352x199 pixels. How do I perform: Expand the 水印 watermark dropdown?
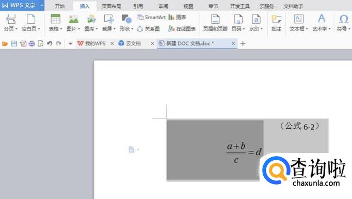pyautogui.click(x=262, y=29)
